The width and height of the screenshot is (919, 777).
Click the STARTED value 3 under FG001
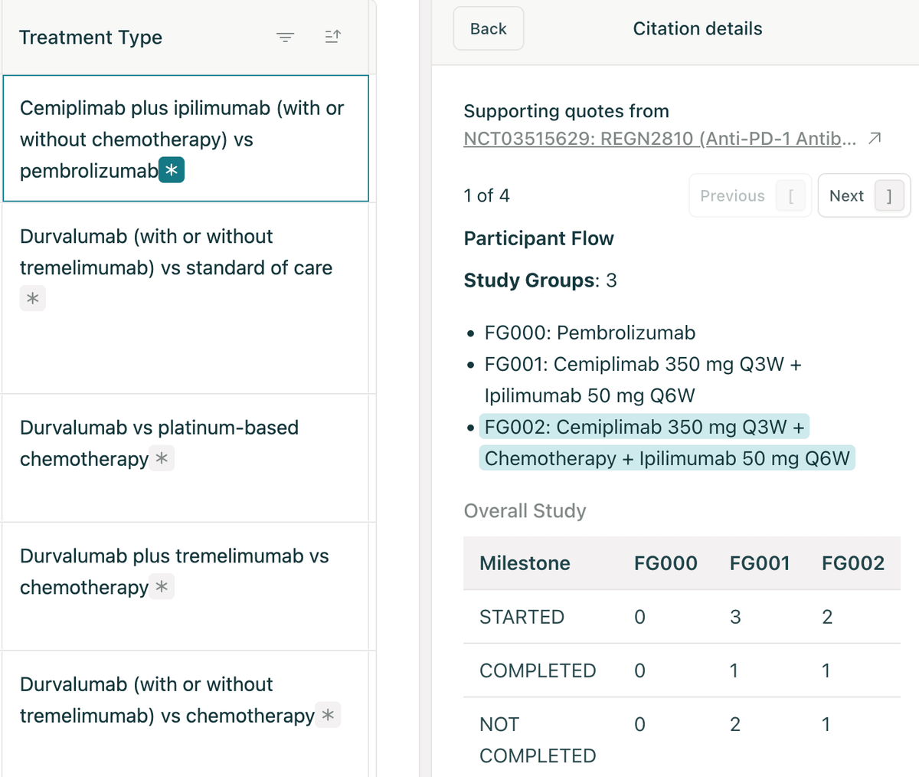735,617
